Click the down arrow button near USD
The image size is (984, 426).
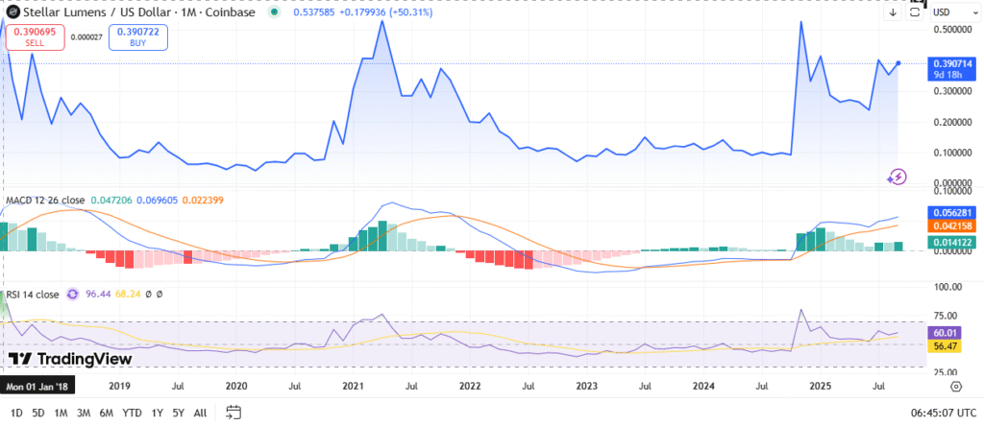tap(893, 12)
